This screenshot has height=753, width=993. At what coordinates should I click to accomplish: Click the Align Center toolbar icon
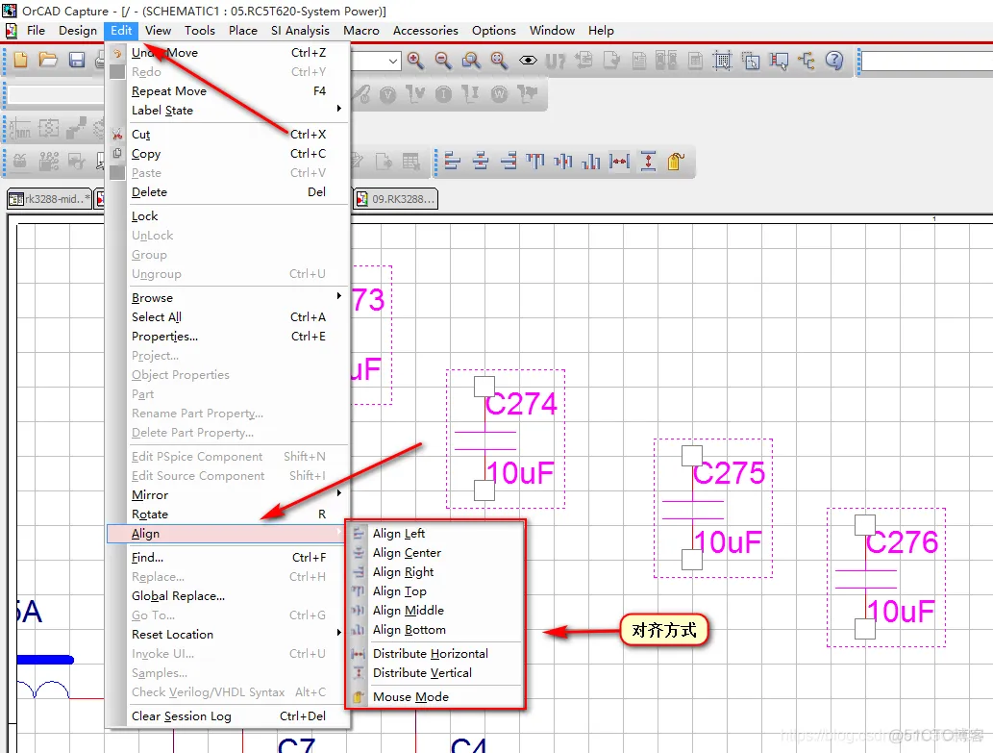(x=481, y=161)
